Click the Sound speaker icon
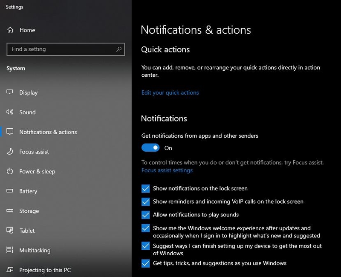This screenshot has height=277, width=341. [x=10, y=112]
